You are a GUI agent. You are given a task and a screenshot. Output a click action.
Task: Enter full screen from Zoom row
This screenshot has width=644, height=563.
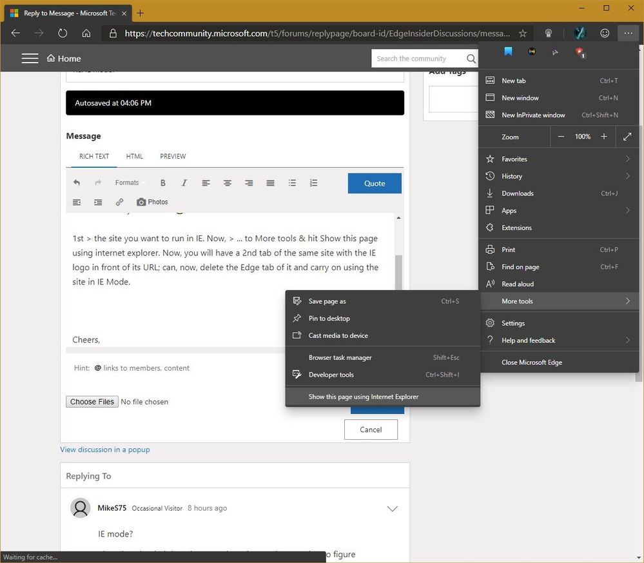[x=627, y=137]
